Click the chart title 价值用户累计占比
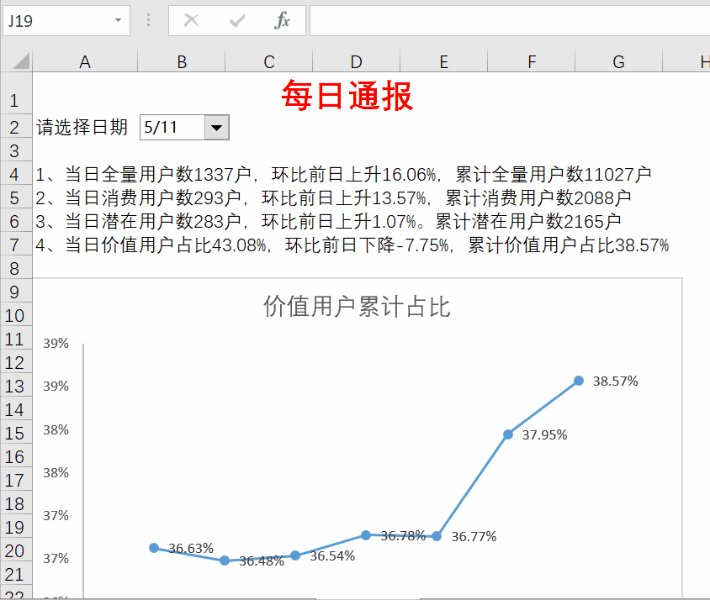This screenshot has width=710, height=600. click(357, 307)
